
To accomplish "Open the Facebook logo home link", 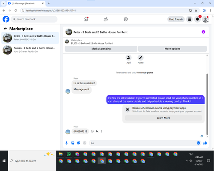I will [6, 19].
